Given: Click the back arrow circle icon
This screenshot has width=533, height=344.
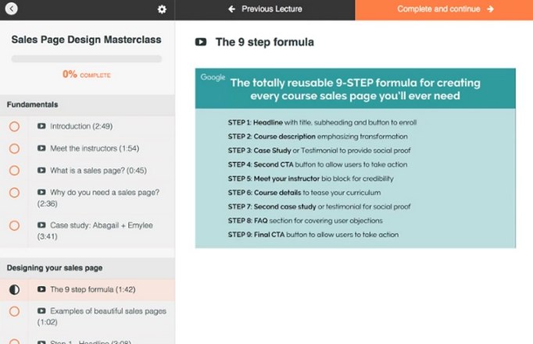Looking at the screenshot, I should tap(11, 9).
